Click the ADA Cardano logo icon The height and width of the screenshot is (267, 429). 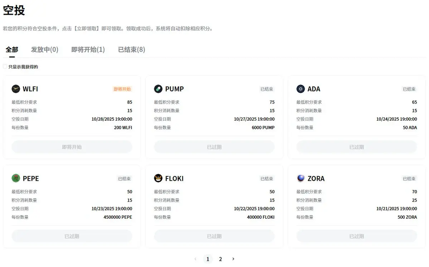click(301, 89)
